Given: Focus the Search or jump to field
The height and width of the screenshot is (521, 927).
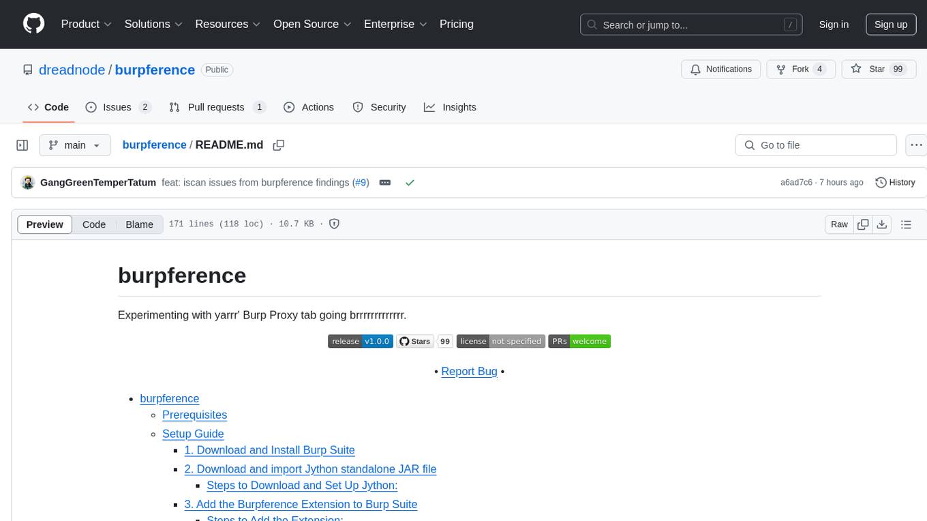Looking at the screenshot, I should pyautogui.click(x=692, y=25).
